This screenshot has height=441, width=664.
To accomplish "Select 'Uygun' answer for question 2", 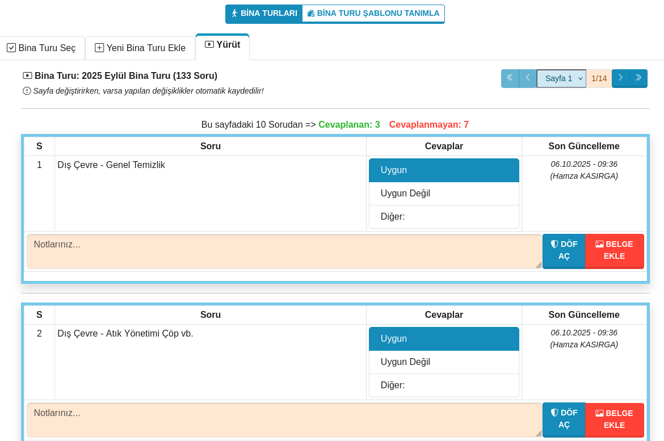I will [x=444, y=339].
